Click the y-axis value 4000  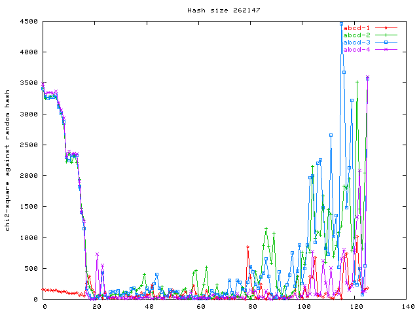[x=29, y=52]
